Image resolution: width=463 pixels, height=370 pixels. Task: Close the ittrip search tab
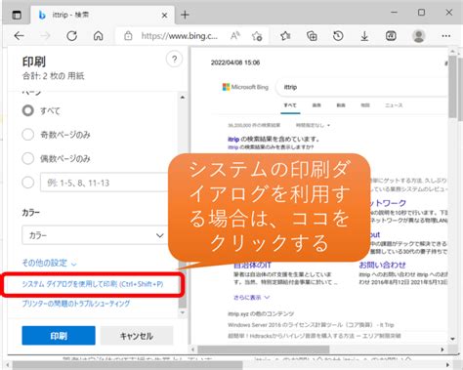(164, 16)
